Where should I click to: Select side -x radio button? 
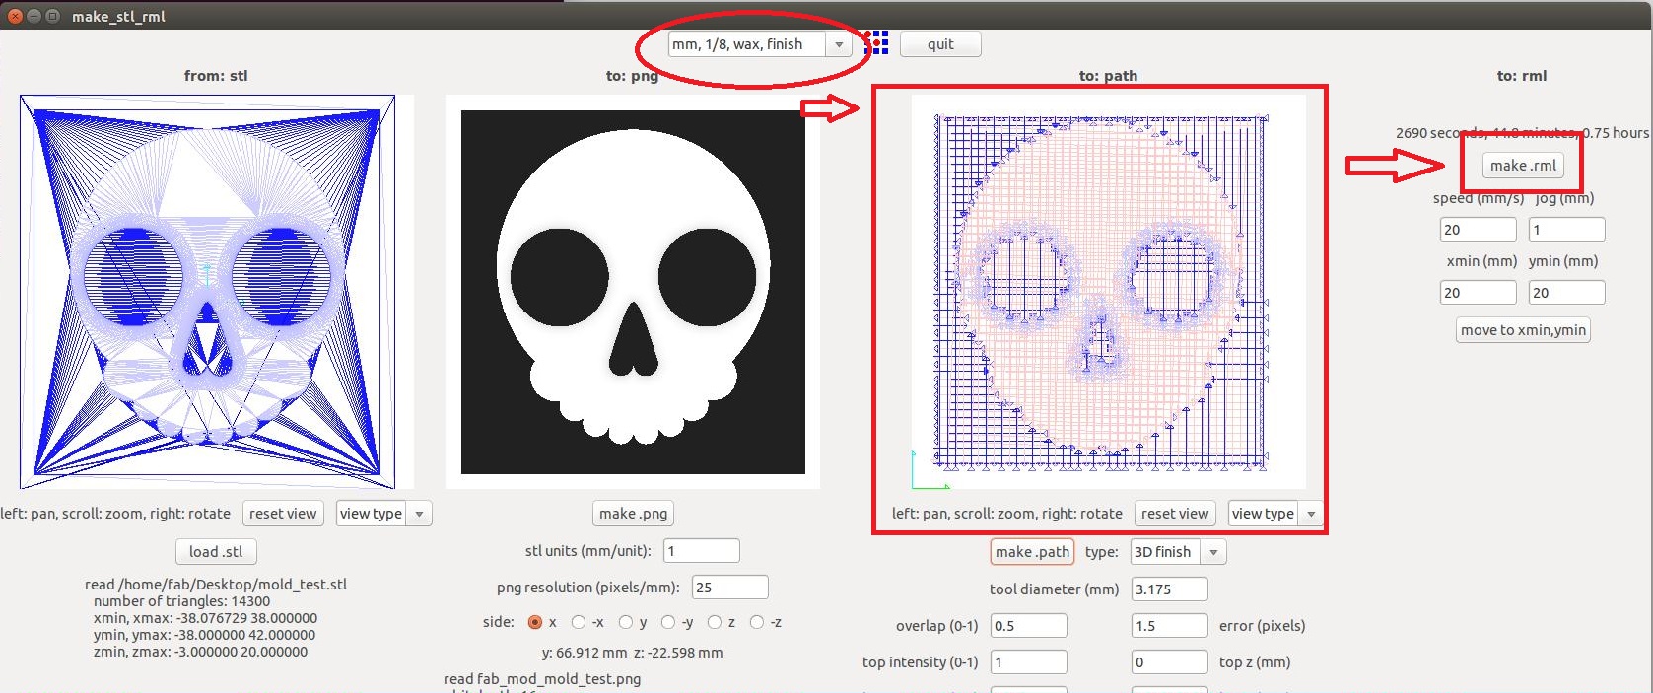pyautogui.click(x=579, y=622)
